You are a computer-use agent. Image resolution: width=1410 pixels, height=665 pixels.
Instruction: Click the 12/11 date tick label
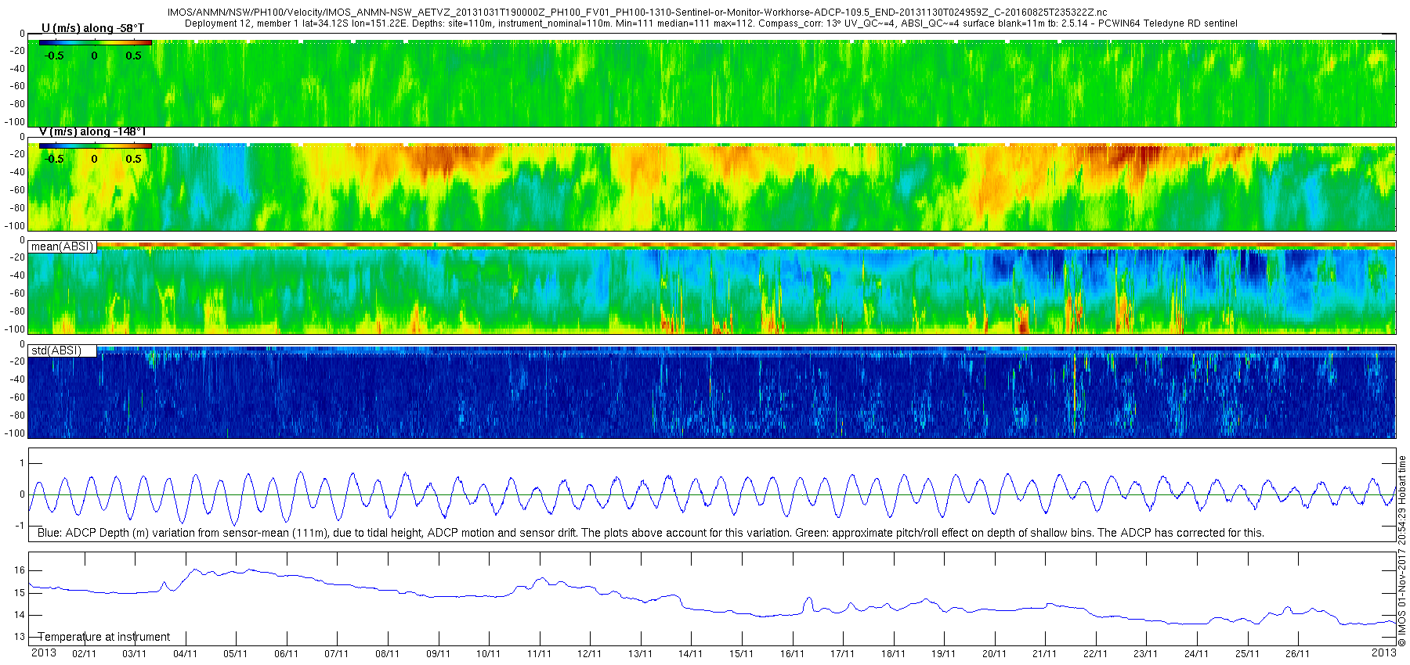(x=589, y=654)
